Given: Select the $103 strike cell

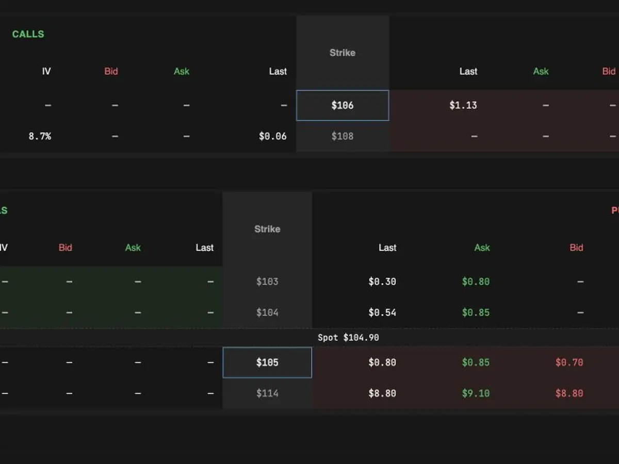Looking at the screenshot, I should point(267,281).
